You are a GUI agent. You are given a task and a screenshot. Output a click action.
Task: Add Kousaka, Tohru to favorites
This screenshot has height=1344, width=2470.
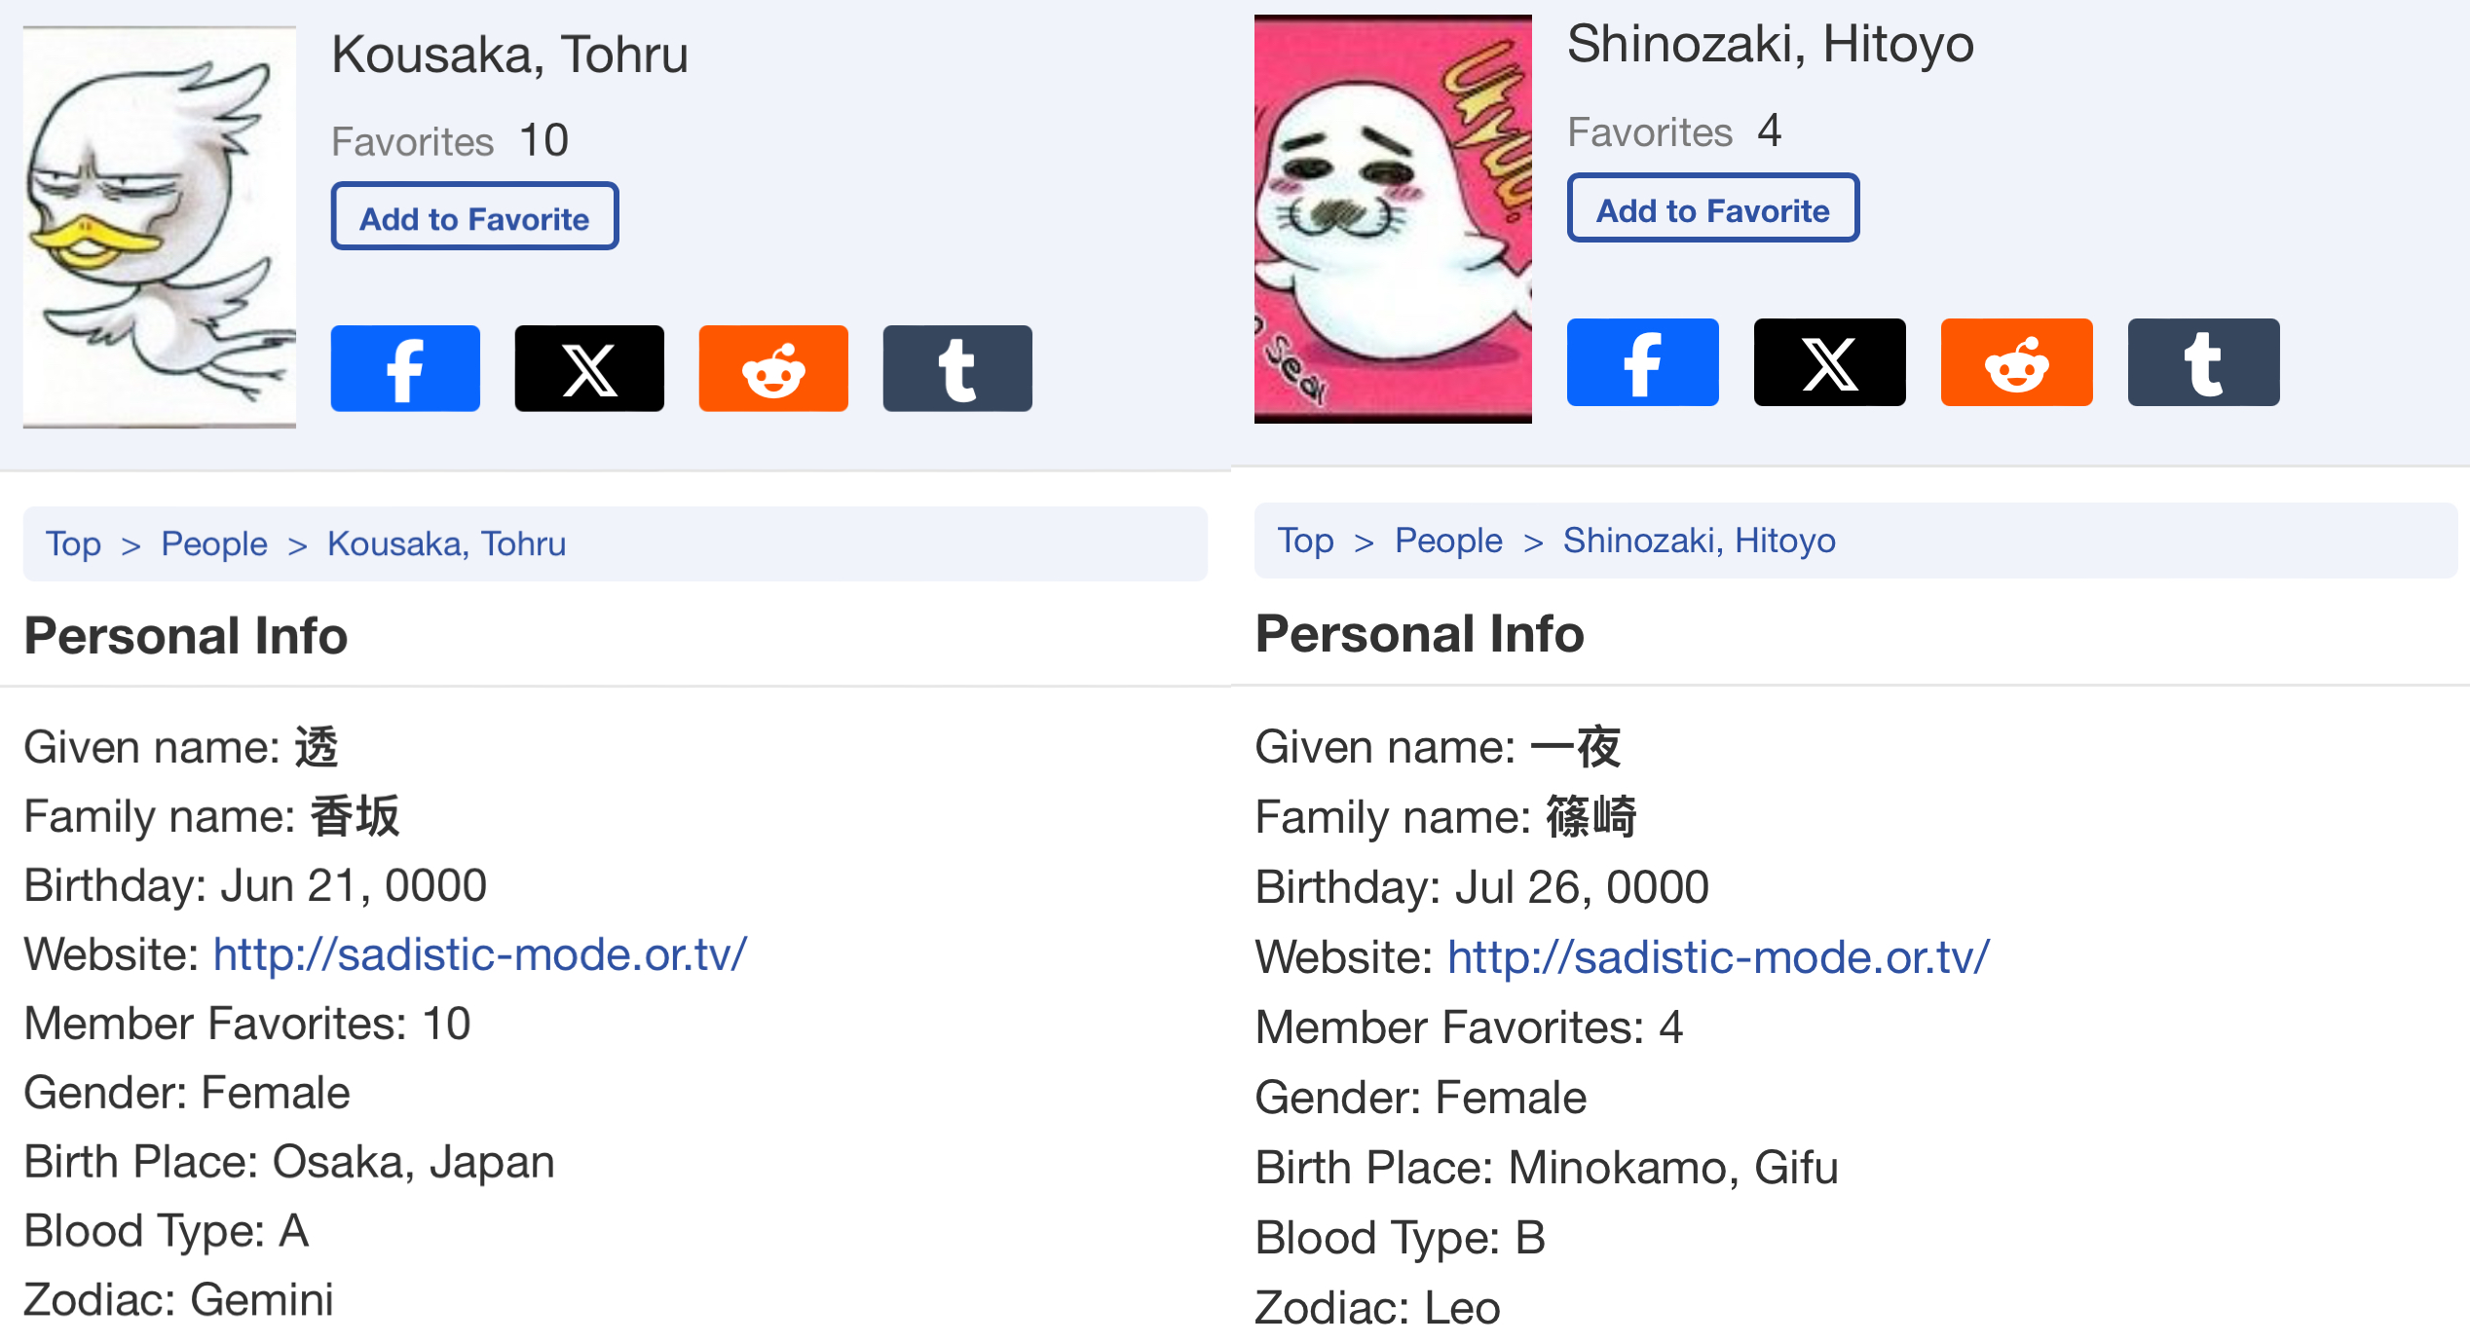tap(474, 216)
